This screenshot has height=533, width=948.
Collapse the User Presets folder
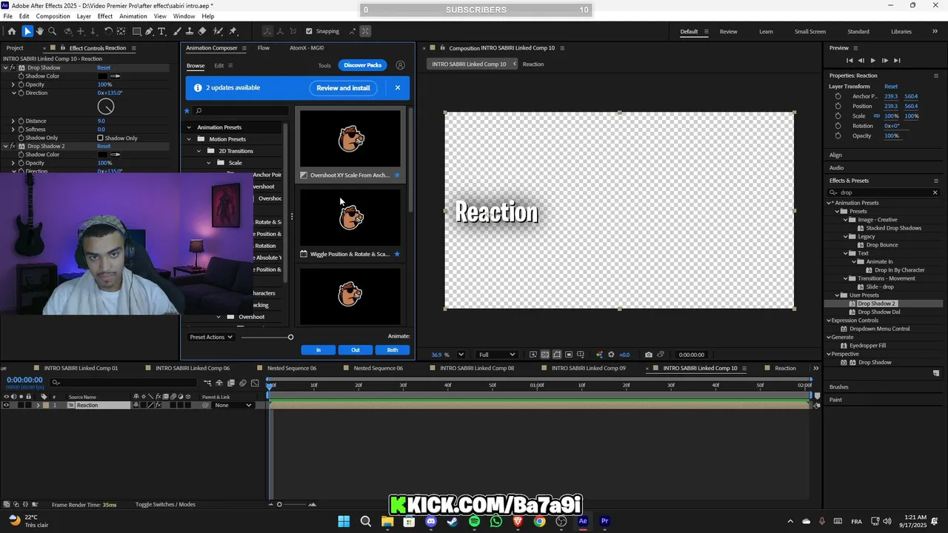(x=837, y=295)
